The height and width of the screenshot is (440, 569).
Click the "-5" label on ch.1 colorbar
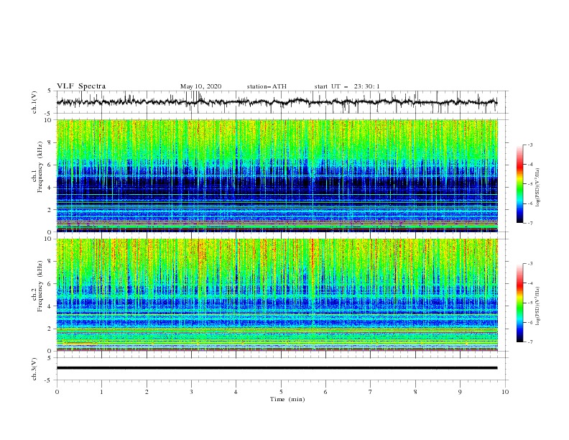tap(530, 184)
